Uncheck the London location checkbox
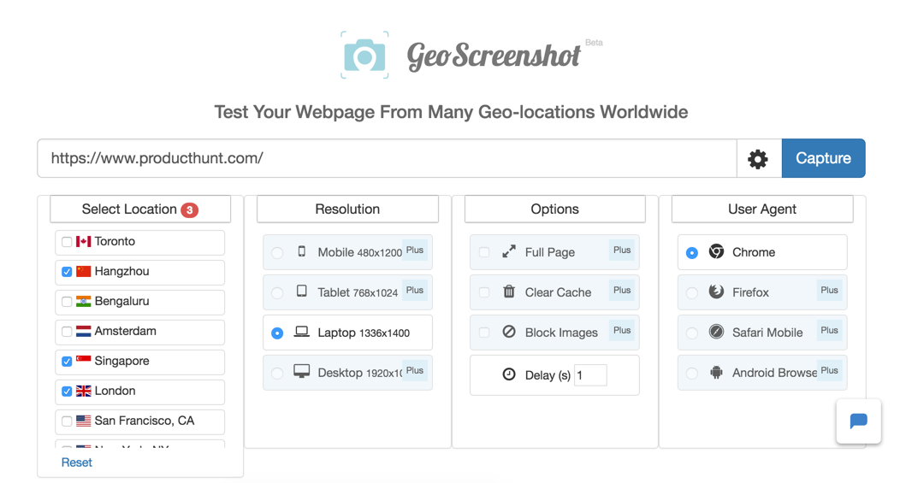Viewport: 900px width, 483px height. tap(67, 392)
